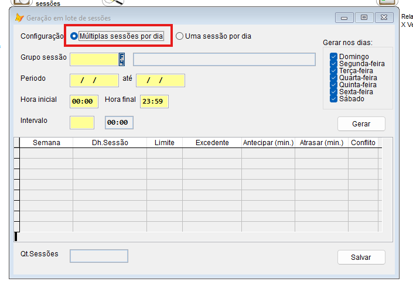Click the Dh.Sessão column header
Screen dimensions: 413x285
coord(110,143)
